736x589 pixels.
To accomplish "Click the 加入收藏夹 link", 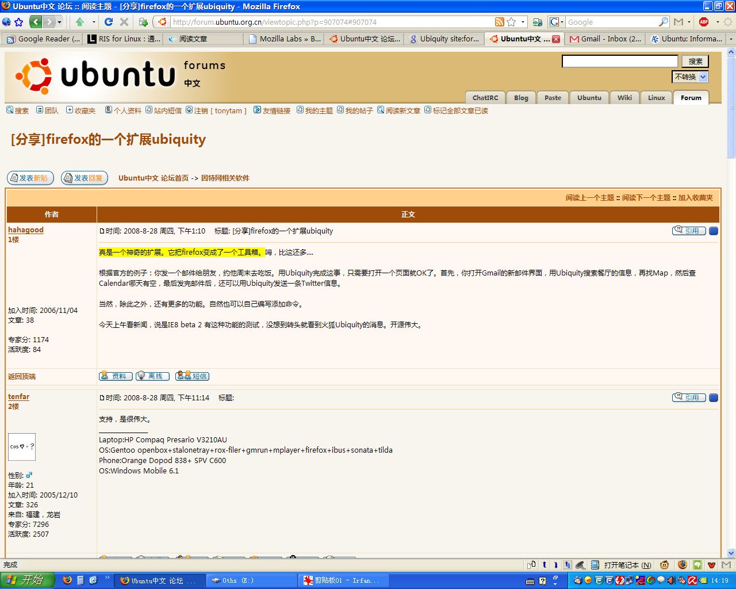I will pos(696,198).
